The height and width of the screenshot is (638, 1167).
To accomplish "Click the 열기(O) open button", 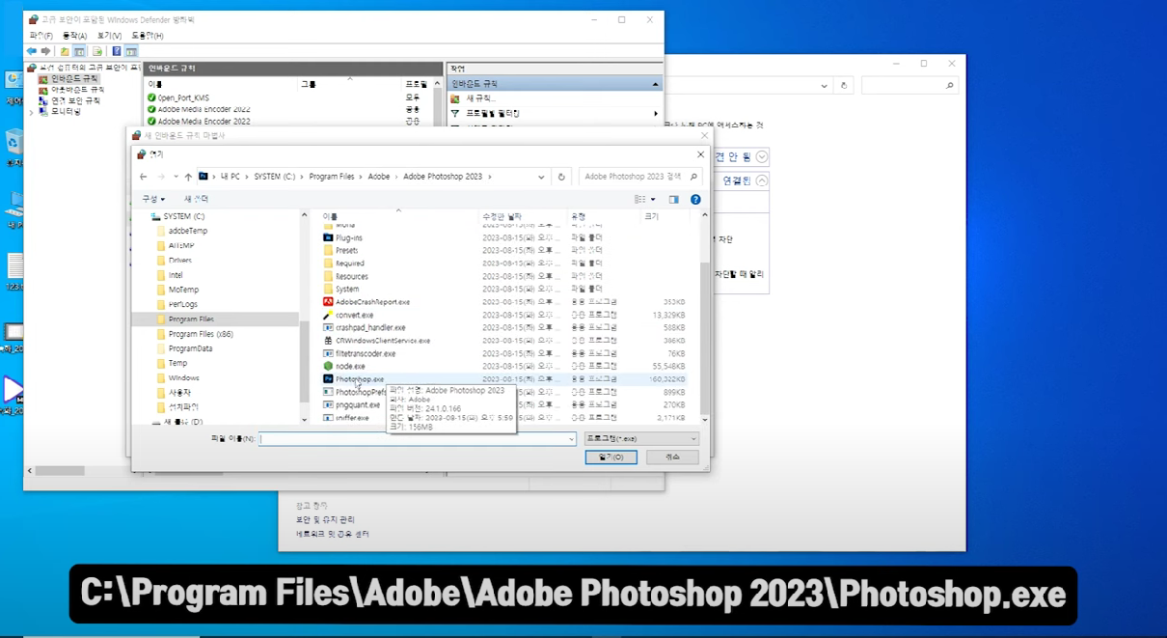I will (x=611, y=458).
